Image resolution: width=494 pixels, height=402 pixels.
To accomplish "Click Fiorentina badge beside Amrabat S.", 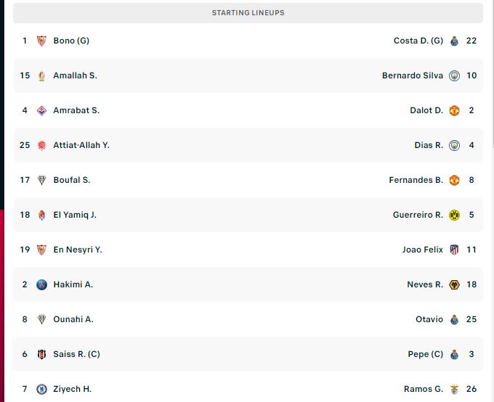I will click(x=41, y=110).
